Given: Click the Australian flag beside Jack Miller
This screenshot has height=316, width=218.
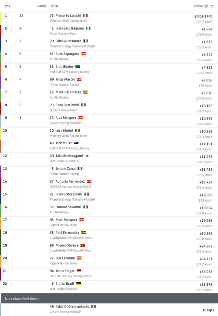Looking at the screenshot, I should tap(76, 143).
